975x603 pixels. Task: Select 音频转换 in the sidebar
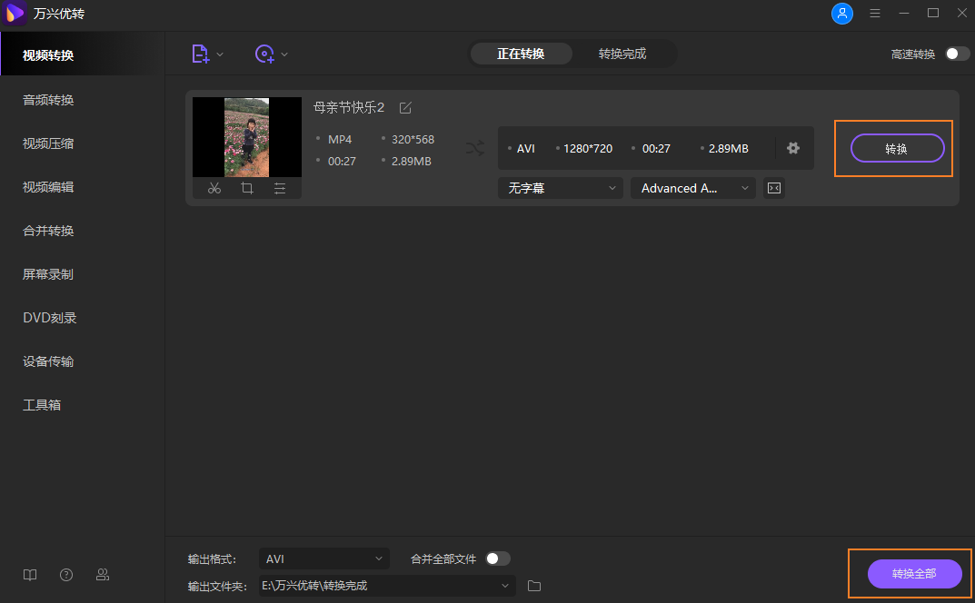tap(48, 100)
